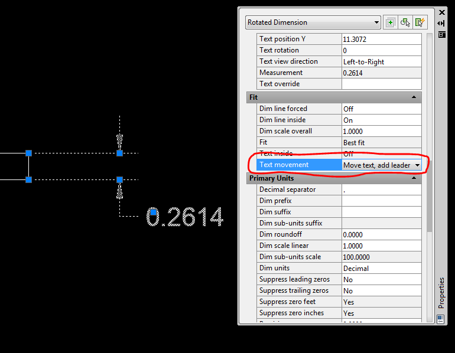The image size is (455, 353).
Task: Open the palette Properties menu icon
Action: [x=441, y=34]
